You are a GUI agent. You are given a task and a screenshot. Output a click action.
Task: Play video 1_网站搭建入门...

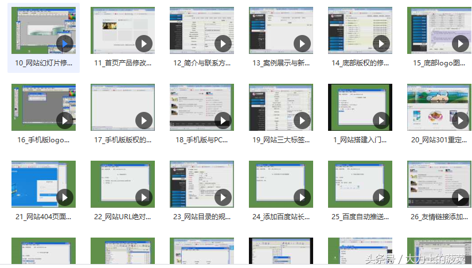click(381, 121)
